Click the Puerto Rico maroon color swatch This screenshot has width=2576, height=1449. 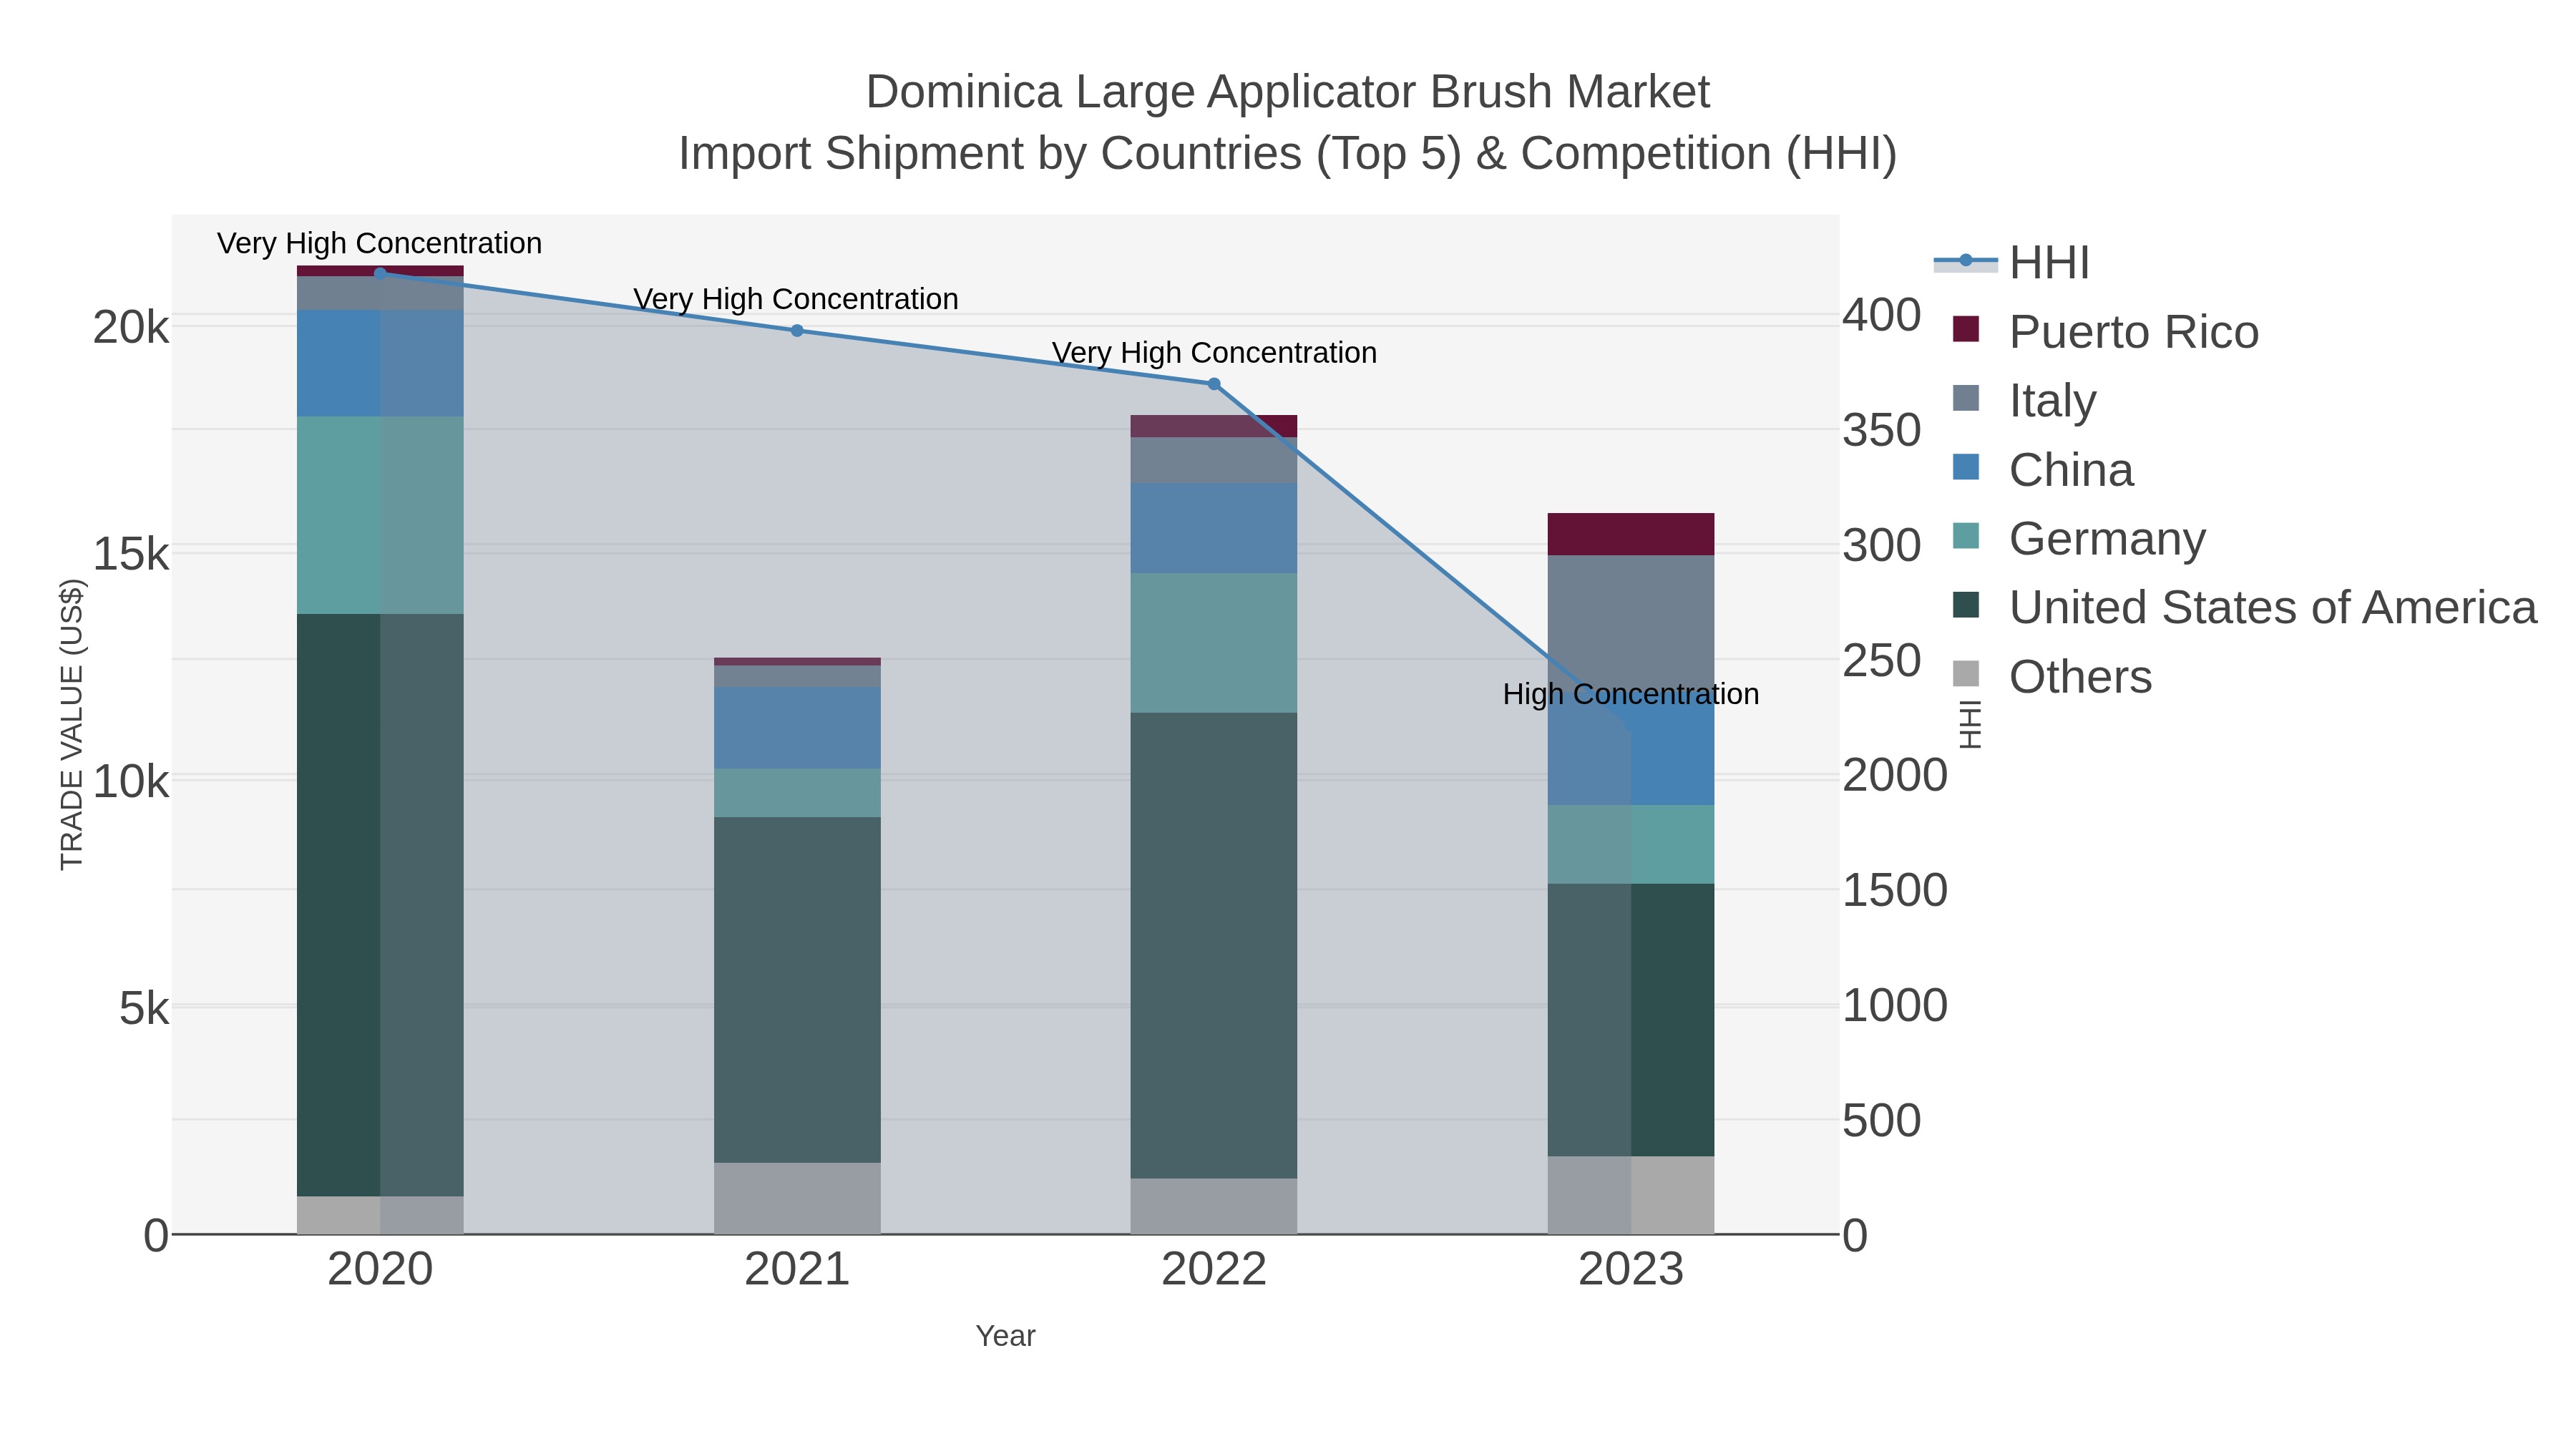(1966, 329)
